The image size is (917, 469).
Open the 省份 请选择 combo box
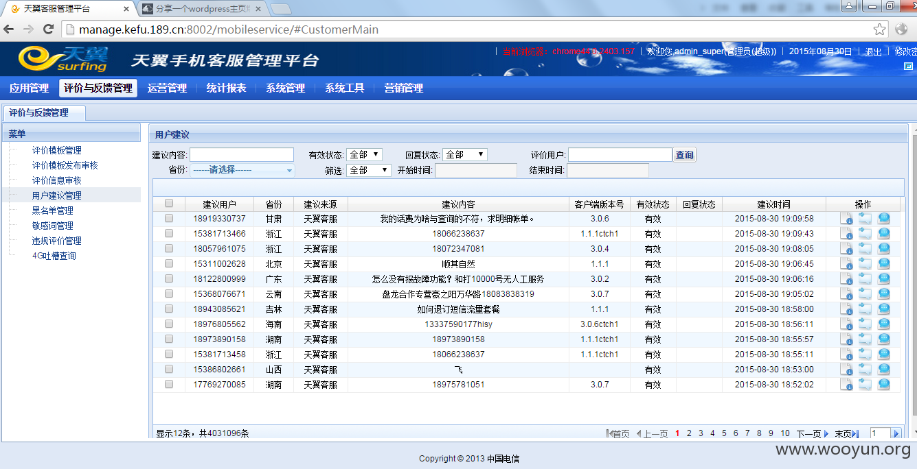click(x=242, y=170)
